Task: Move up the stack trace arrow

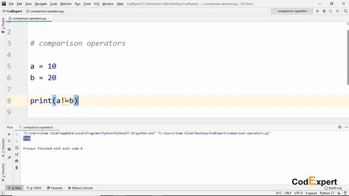Action: [16, 134]
